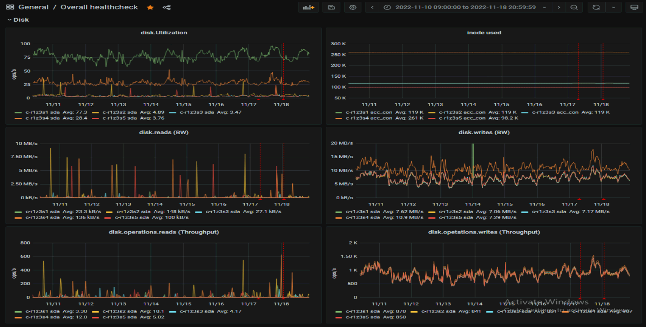The height and width of the screenshot is (327, 646).
Task: Open the dashboards grid icon
Action: coord(9,7)
